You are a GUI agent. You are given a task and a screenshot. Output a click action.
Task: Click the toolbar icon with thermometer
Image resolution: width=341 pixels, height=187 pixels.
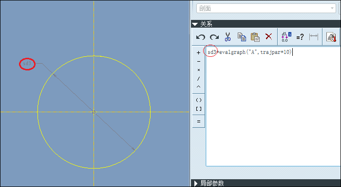(x=331, y=37)
